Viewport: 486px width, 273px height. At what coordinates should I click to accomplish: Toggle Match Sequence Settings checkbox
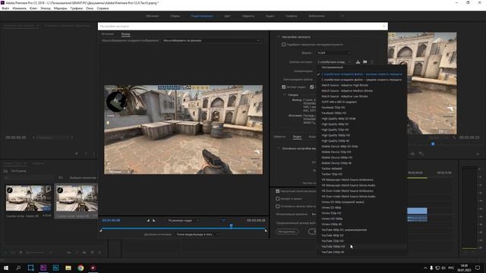click(283, 45)
